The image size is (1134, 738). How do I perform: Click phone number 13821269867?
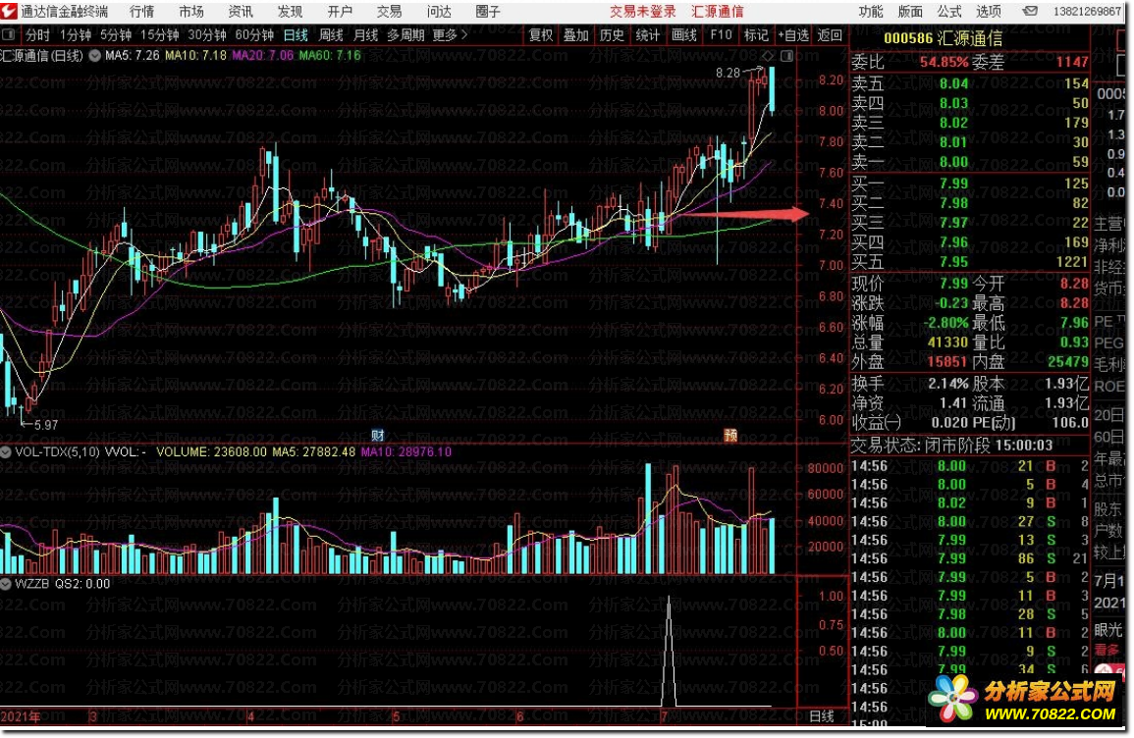[x=1087, y=12]
